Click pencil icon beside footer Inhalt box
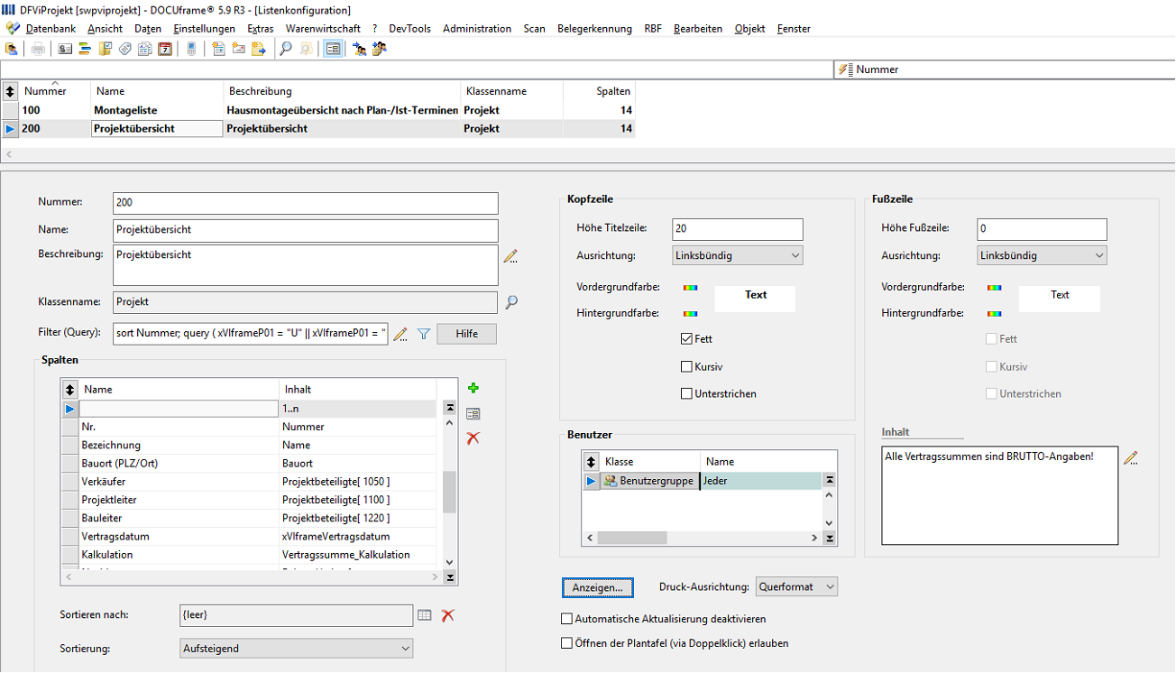 (1131, 458)
